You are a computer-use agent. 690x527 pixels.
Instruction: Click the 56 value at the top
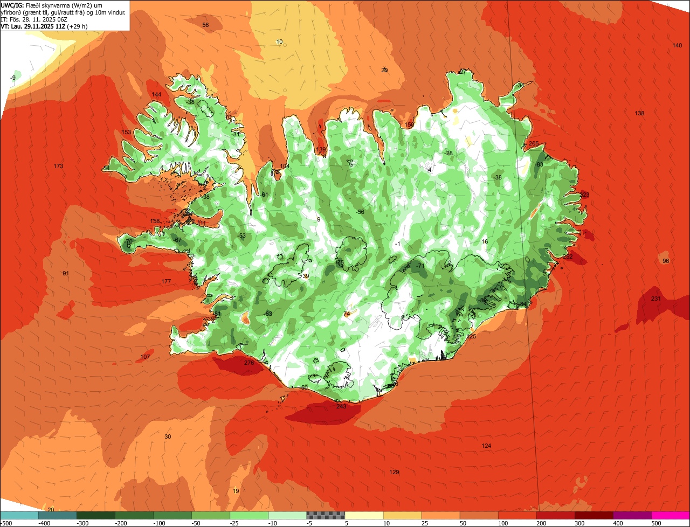[205, 25]
